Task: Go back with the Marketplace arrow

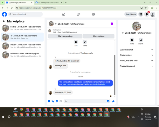Action: coord(4,21)
